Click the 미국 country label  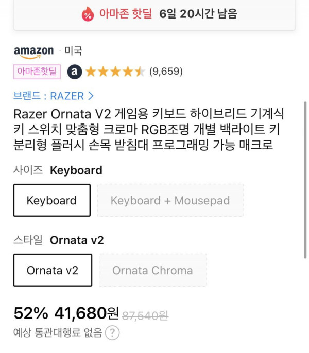[x=74, y=50]
